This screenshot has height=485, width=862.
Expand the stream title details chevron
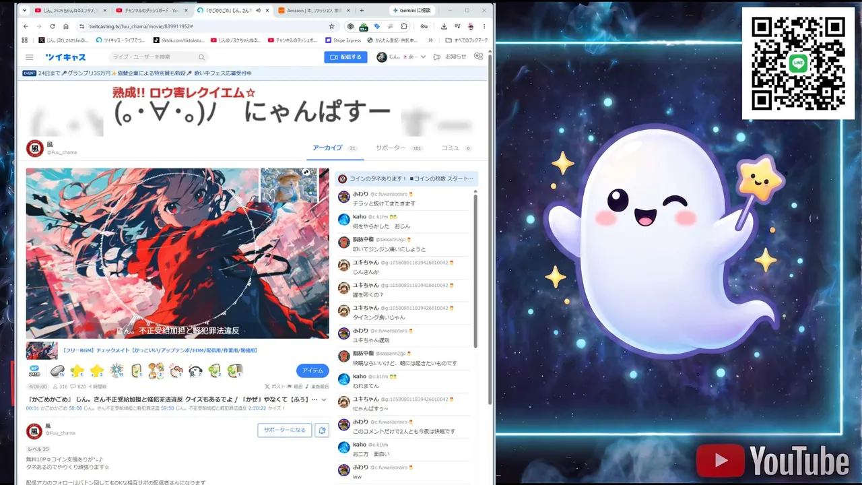tap(324, 399)
